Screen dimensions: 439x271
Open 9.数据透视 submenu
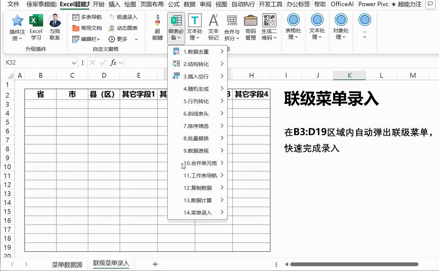coord(197,151)
